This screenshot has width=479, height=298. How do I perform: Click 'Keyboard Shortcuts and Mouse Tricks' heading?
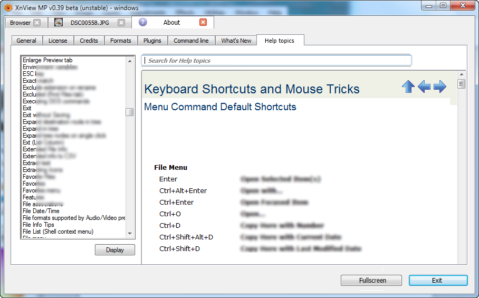[x=252, y=89]
